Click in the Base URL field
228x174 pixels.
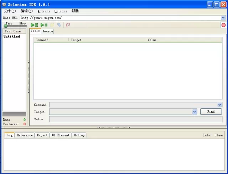coord(120,18)
